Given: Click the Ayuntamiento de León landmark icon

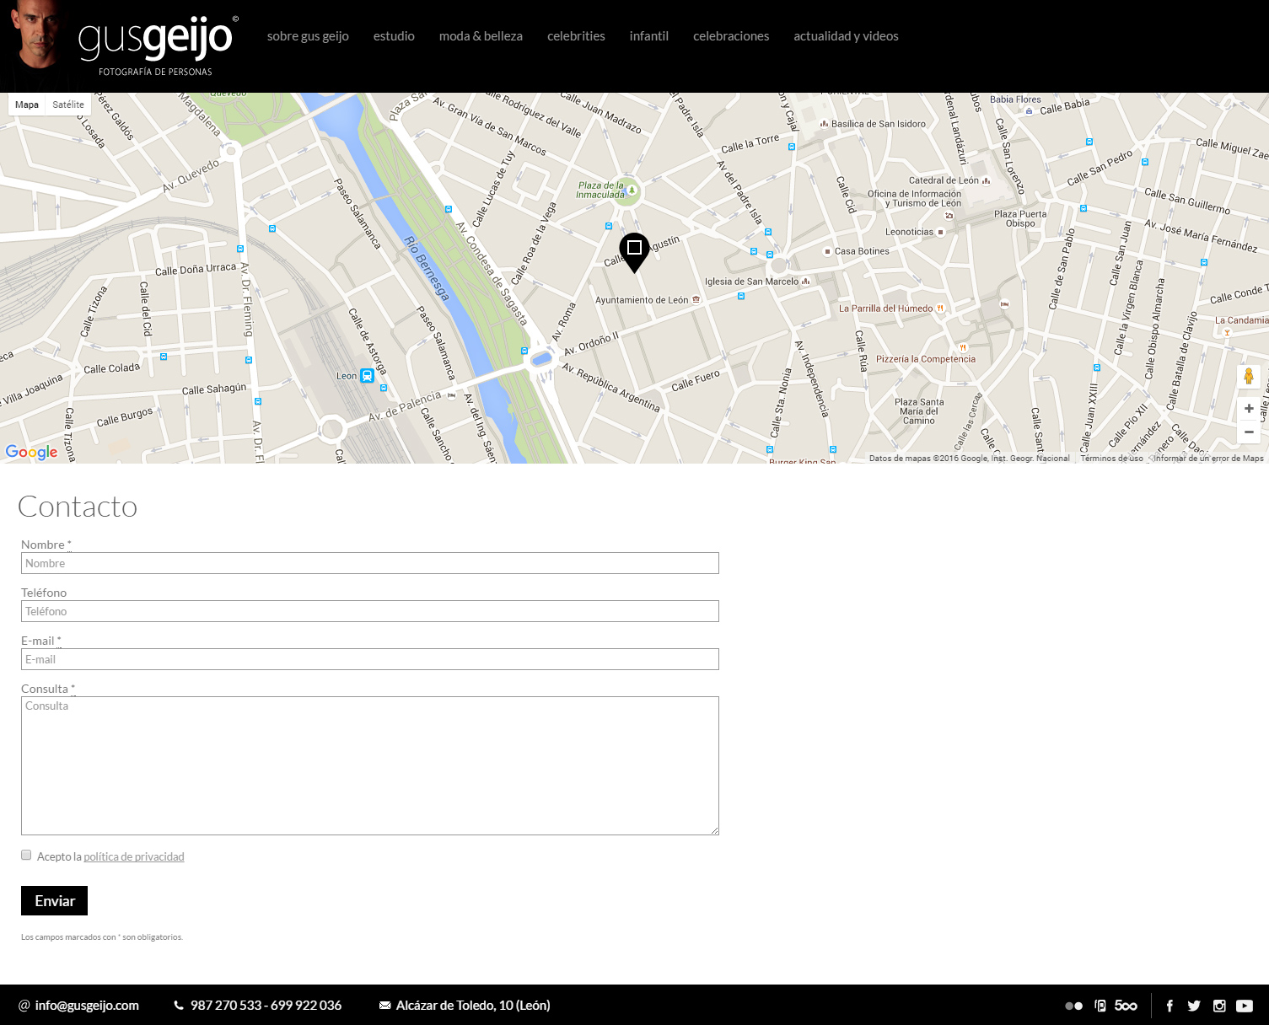Looking at the screenshot, I should (696, 299).
